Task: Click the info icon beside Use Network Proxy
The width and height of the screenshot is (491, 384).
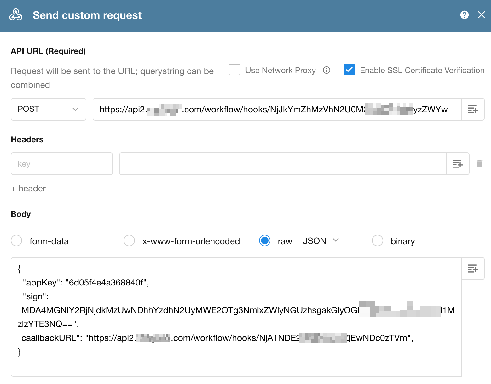Action: click(x=326, y=70)
